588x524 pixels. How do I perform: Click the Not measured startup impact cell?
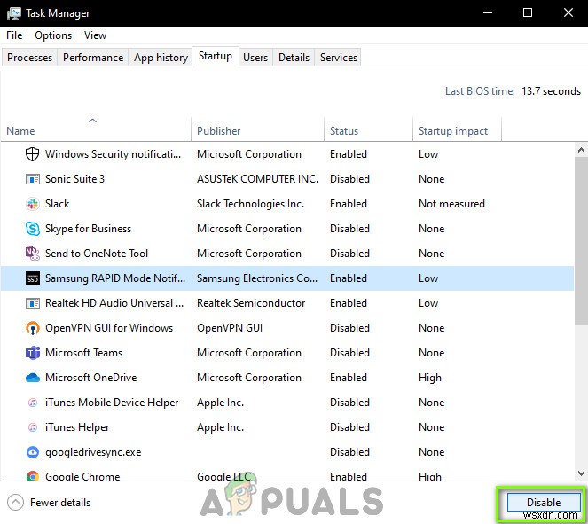tap(452, 204)
